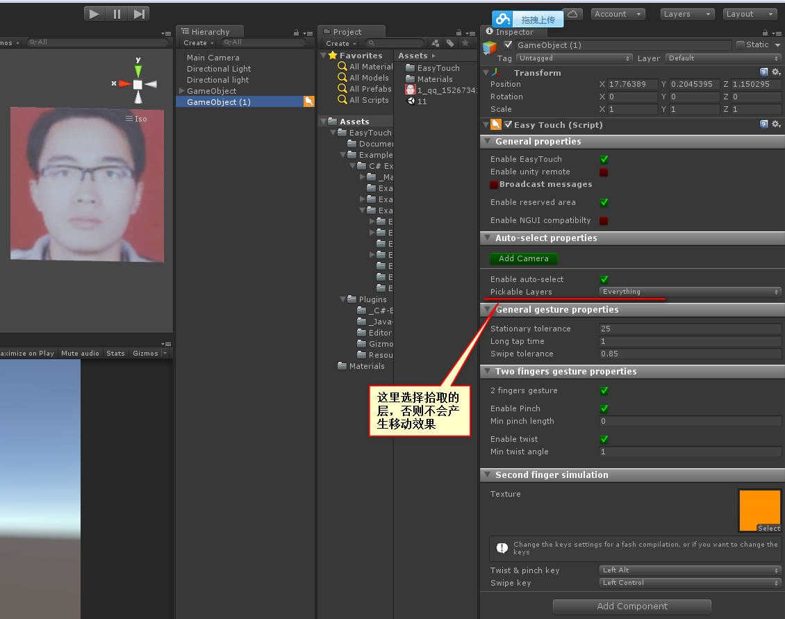Toggle the Static checkbox
Image resolution: width=785 pixels, height=619 pixels.
pos(741,44)
